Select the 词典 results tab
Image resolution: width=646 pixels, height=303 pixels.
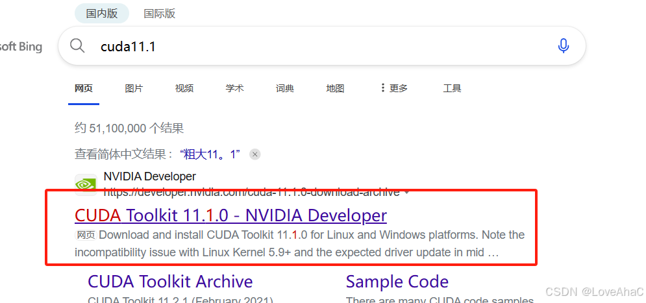pos(284,88)
